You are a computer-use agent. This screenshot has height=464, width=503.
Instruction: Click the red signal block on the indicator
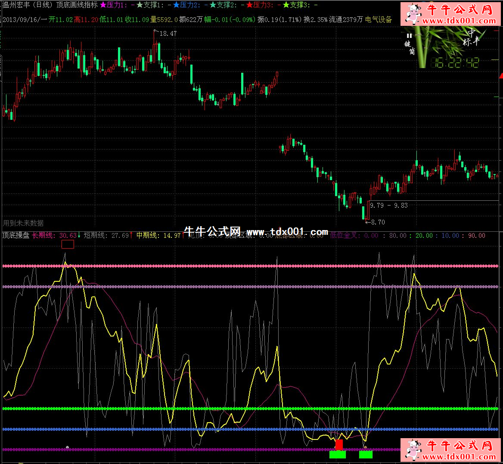[339, 445]
